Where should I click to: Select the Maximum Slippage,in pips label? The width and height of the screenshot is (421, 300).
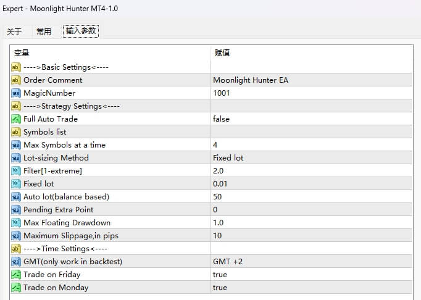click(x=71, y=236)
